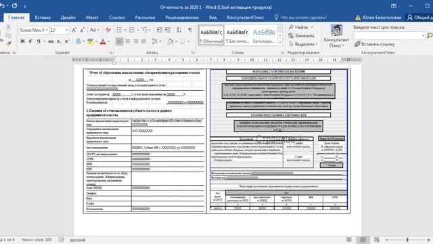The width and height of the screenshot is (433, 244).
Task: Increase font size with the grow font icon
Action: click(74, 30)
